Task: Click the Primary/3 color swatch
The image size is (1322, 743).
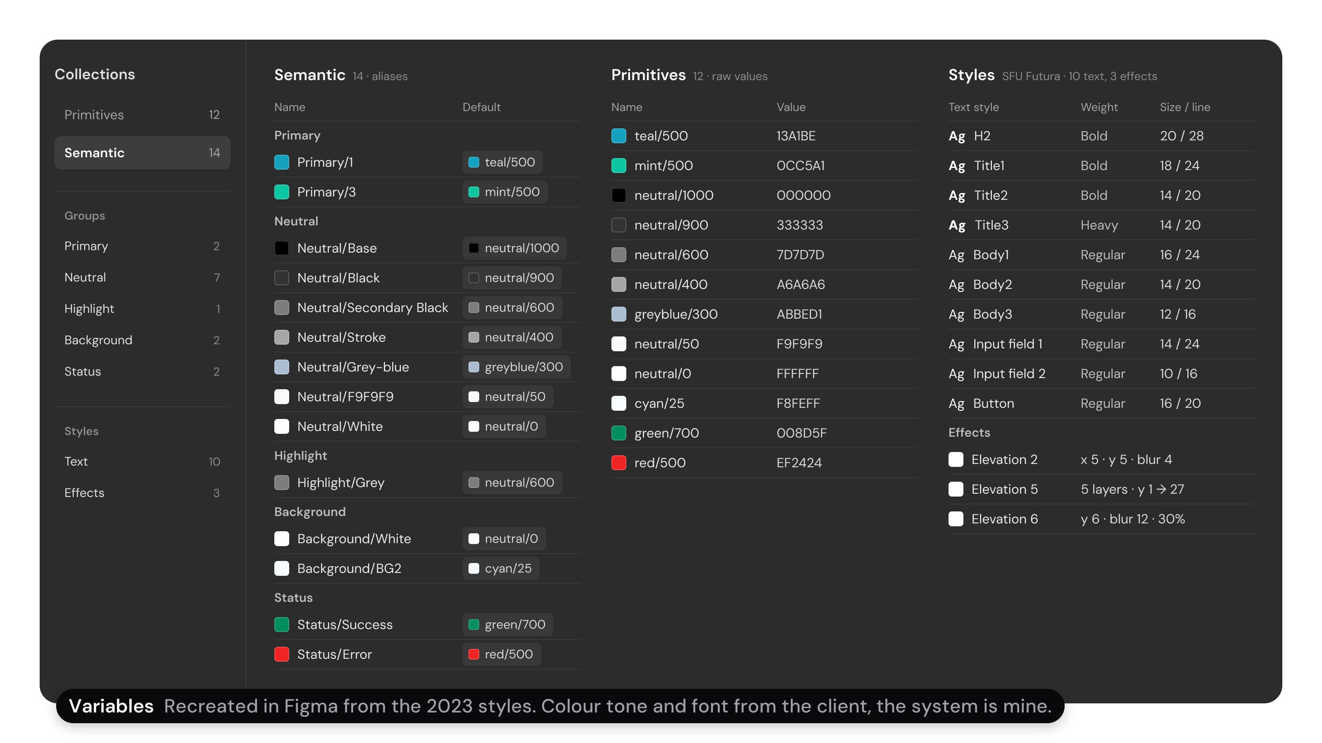Action: pos(282,192)
